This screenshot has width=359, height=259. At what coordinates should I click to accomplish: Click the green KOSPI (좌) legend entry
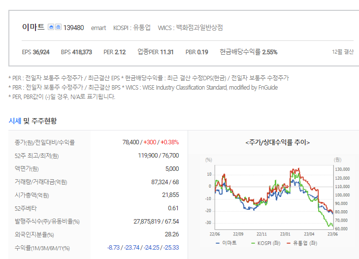tap(265, 243)
